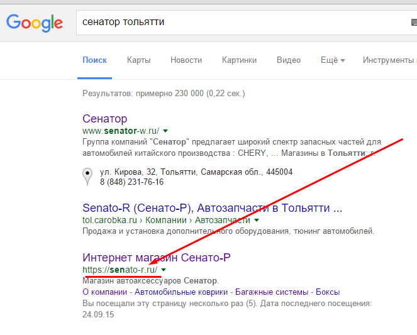417x335 pixels.
Task: Open Интернет магазин Сенато-Р link
Action: tap(157, 257)
